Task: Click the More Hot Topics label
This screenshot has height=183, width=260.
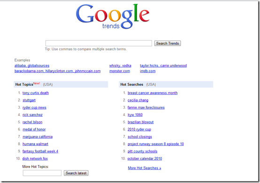Action: tap(36, 167)
